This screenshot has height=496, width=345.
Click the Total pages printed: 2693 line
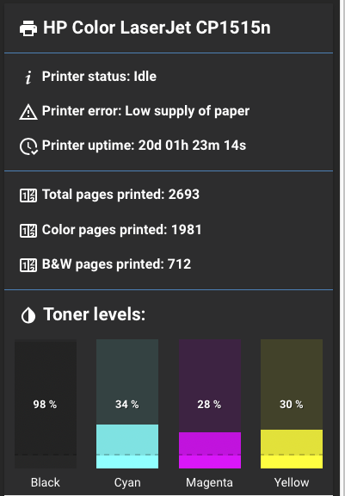click(120, 195)
